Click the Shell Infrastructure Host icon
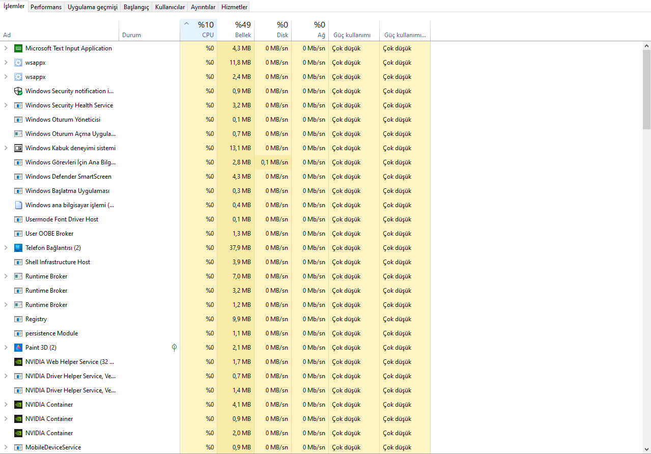The height and width of the screenshot is (454, 651). tap(18, 262)
